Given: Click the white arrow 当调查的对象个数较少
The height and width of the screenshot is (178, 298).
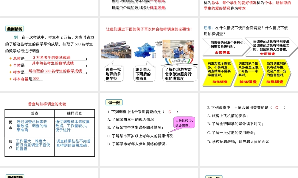Looking at the screenshot, I should pyautogui.click(x=226, y=47).
